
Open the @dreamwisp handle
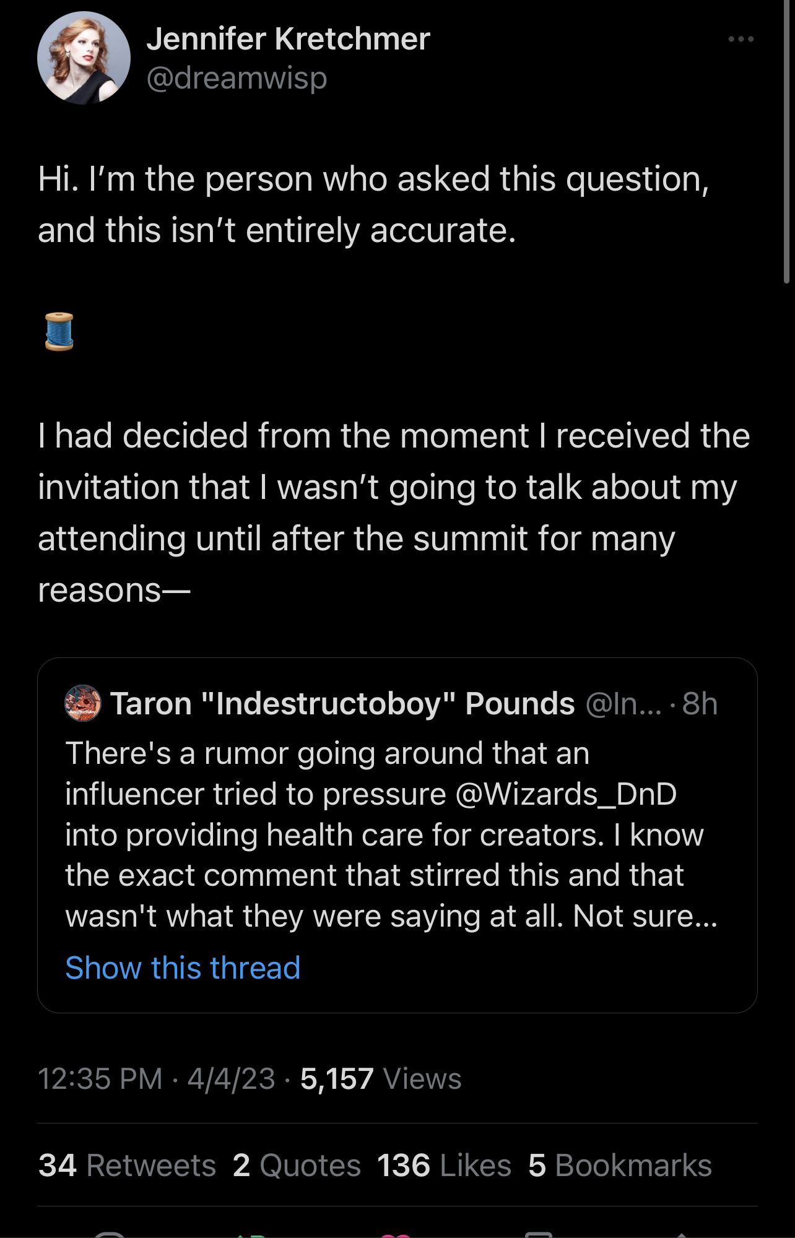(x=237, y=79)
